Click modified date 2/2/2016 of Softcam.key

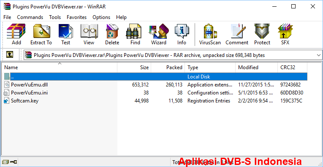click(x=255, y=101)
